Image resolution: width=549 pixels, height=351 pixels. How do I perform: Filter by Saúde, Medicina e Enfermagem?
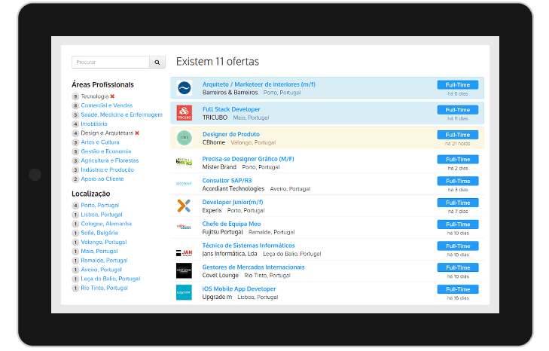click(121, 114)
